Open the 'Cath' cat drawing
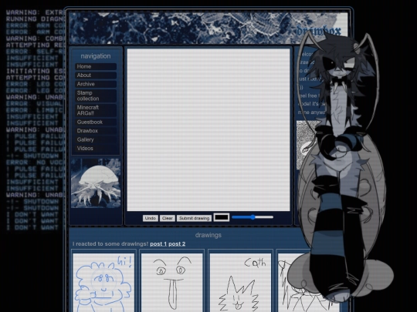 coord(240,283)
